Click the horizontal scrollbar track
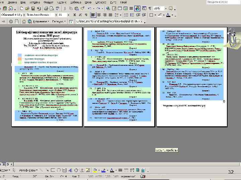The height and width of the screenshot is (180, 241). [126, 164]
